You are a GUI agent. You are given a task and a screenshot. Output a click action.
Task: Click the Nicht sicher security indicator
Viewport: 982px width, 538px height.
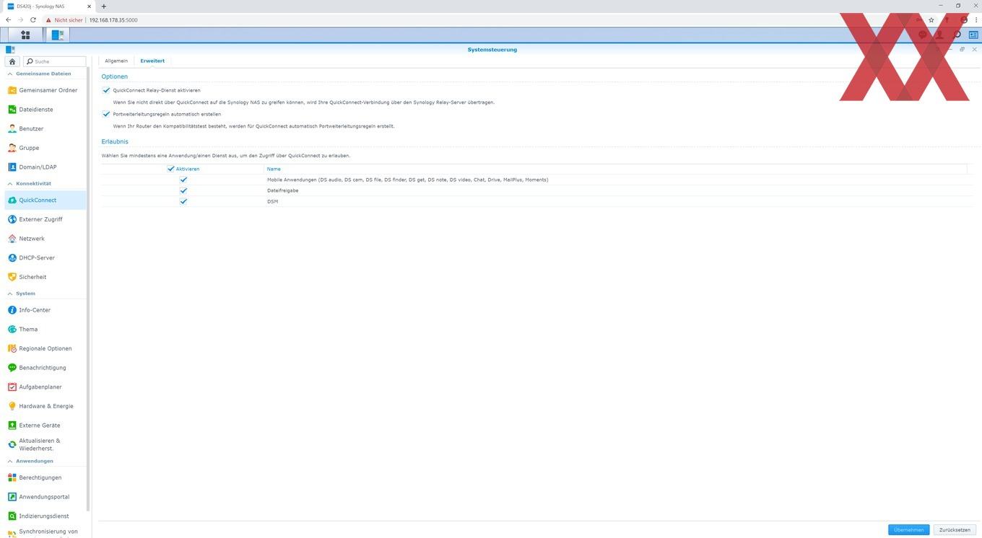tap(65, 20)
